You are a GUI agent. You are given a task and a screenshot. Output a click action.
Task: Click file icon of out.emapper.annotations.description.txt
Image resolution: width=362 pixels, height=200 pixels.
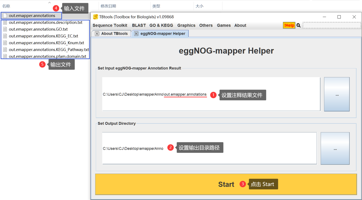pos(5,22)
